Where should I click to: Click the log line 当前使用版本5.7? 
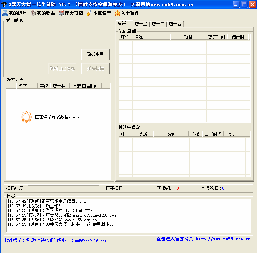(62, 224)
